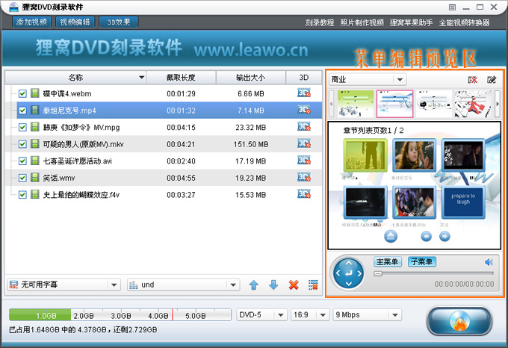Uncheck 碟中谍4.webm checkbox
This screenshot has height=348, width=508.
[x=22, y=93]
